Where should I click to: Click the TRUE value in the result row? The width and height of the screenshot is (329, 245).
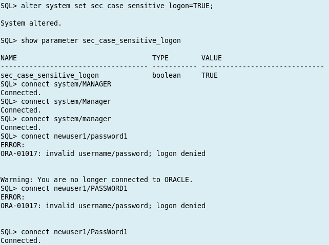tap(210, 75)
